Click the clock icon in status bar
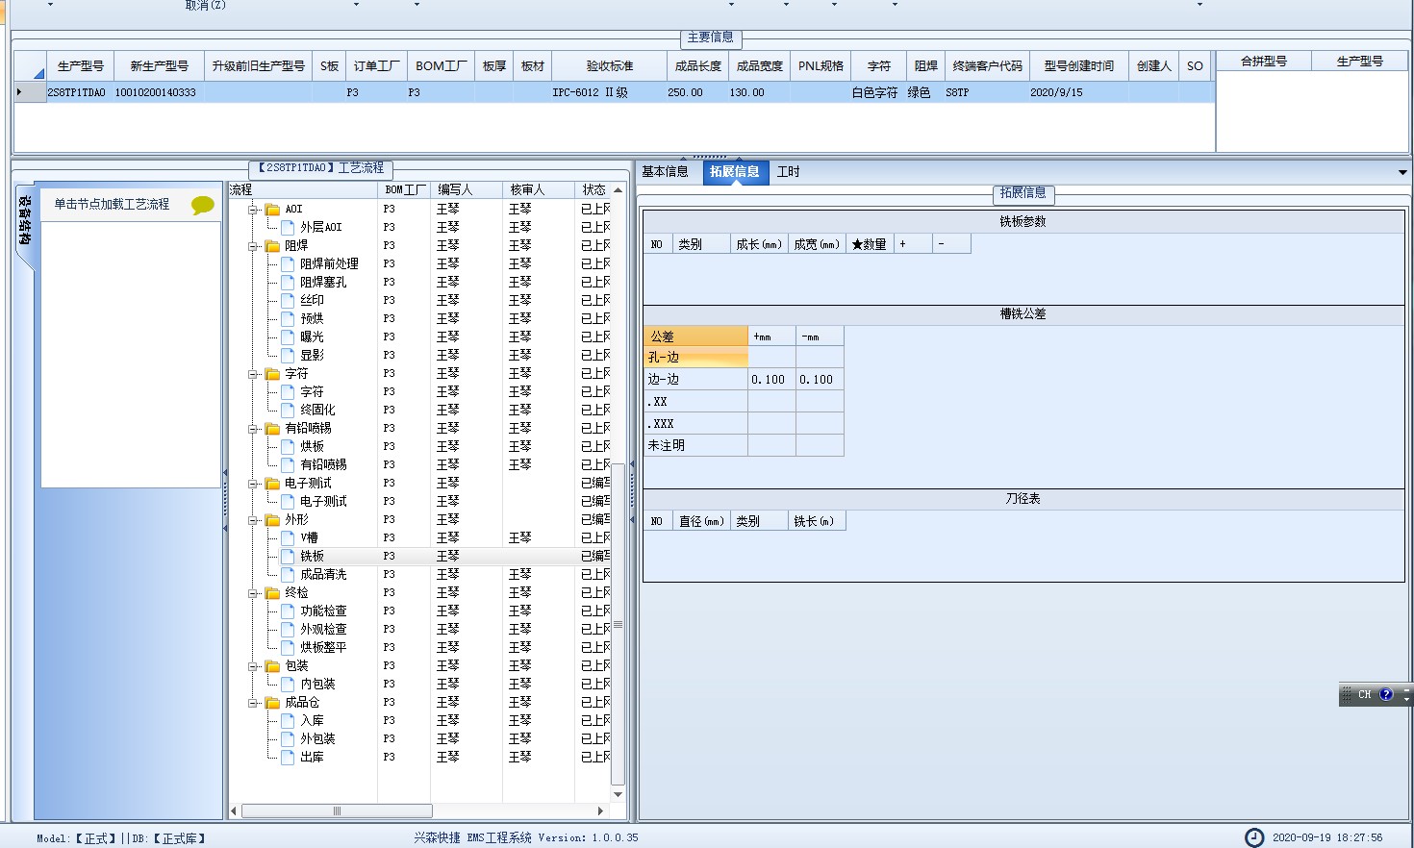Image resolution: width=1414 pixels, height=848 pixels. (x=1254, y=837)
